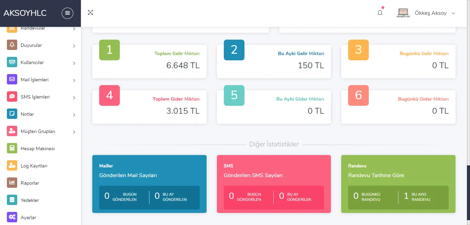Click the Bu Ayki Gelir Miktarı label
The height and width of the screenshot is (225, 470).
point(301,54)
